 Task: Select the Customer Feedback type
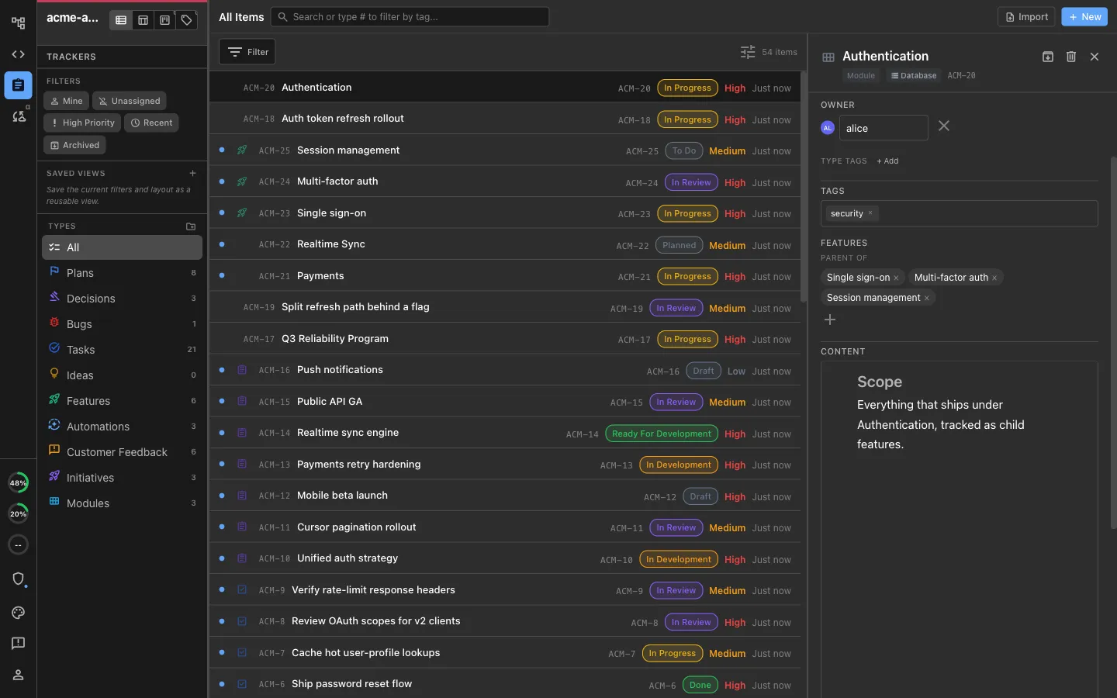coord(122,452)
